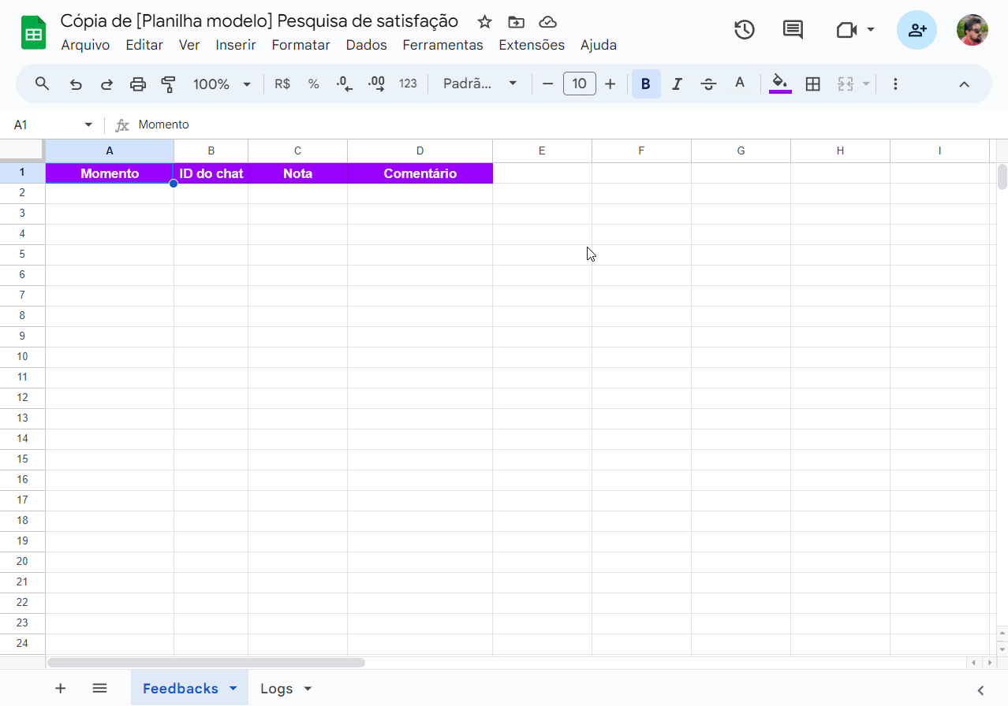Open Feedbacks tab options arrow
1008x706 pixels.
coord(233,688)
